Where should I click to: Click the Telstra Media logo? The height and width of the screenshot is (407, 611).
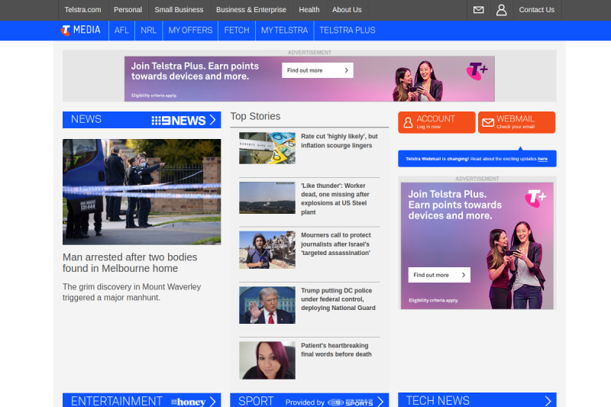tap(81, 31)
